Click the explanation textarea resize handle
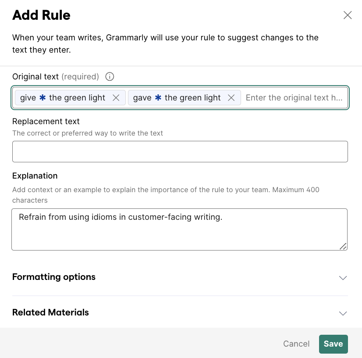 [343, 247]
